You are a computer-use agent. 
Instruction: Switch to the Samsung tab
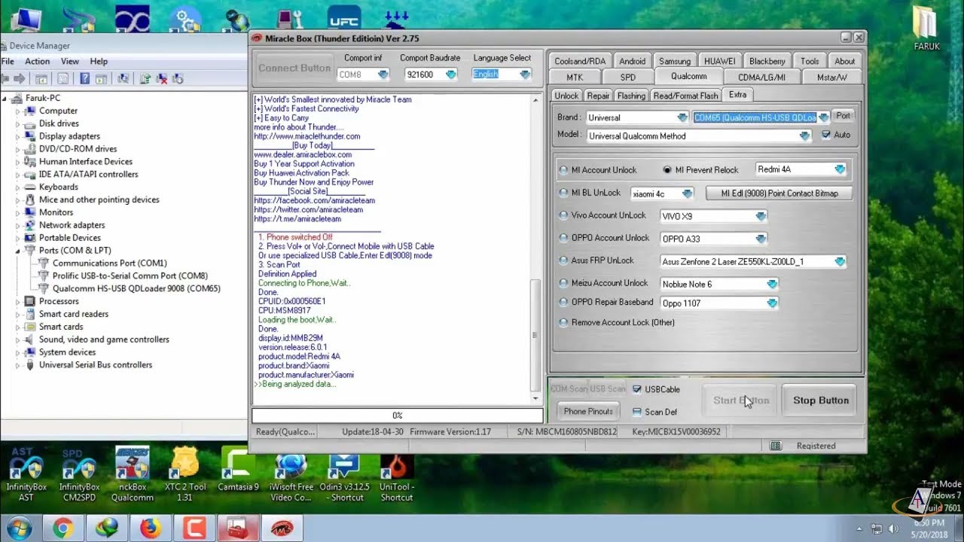point(674,61)
